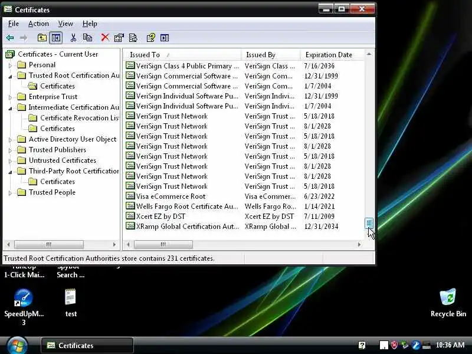Open the Recycle Bin desktop icon

click(x=448, y=297)
